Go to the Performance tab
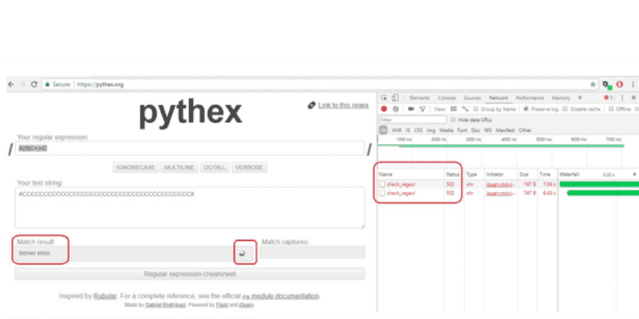The width and height of the screenshot is (639, 319). (530, 98)
